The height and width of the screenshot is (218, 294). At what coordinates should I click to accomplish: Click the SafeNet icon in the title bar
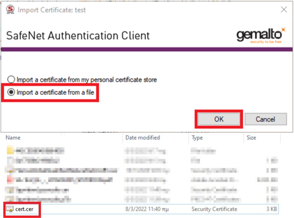click(10, 9)
